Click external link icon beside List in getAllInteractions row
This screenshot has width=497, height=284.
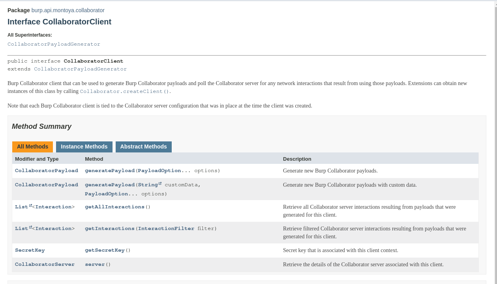point(30,205)
